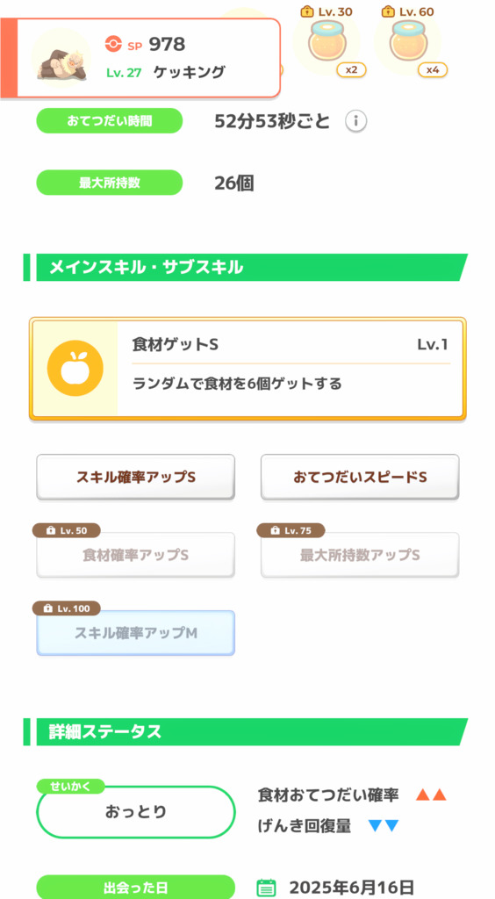
Task: Open the スキル確率アップS sub skill
Action: 136,477
